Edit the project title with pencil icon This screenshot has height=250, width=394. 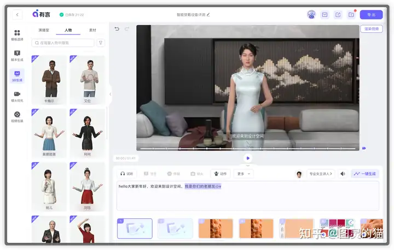point(208,15)
